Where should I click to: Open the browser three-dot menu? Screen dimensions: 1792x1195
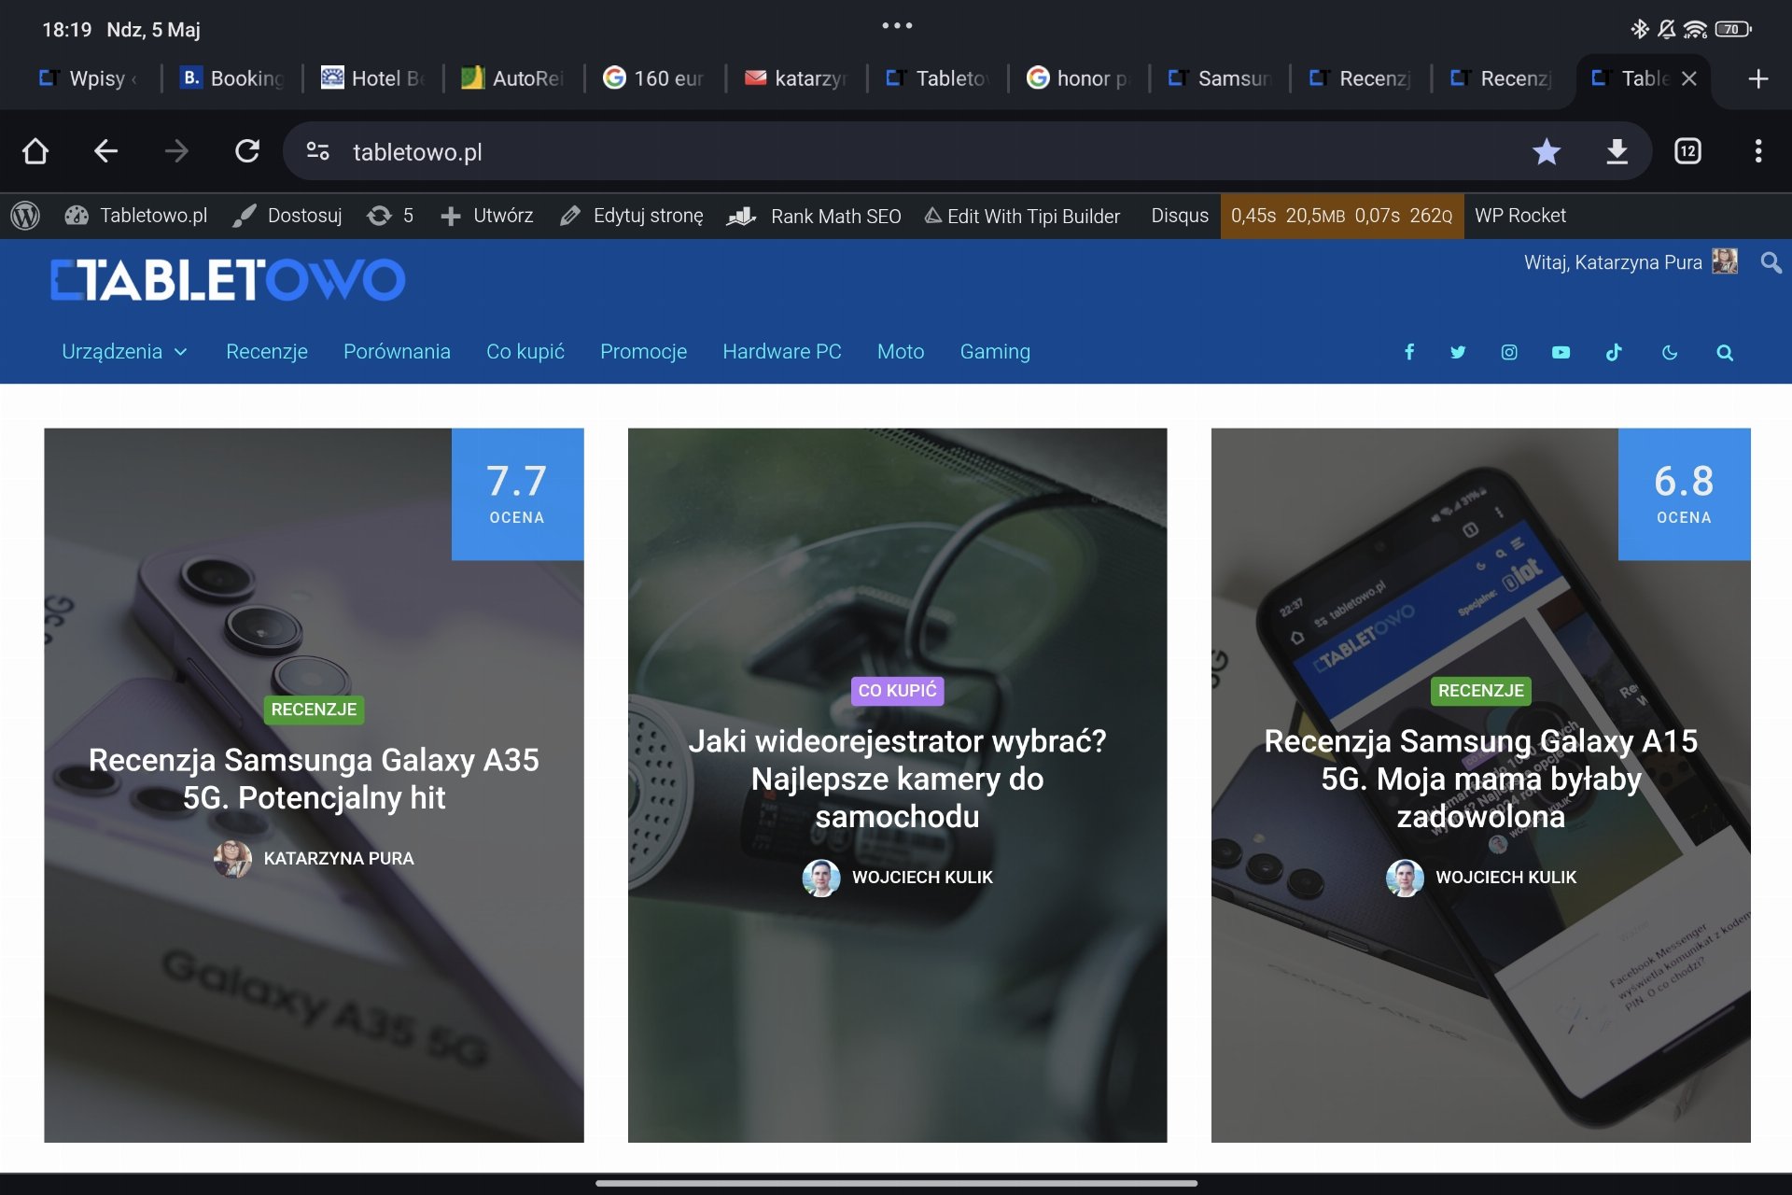click(x=1758, y=151)
